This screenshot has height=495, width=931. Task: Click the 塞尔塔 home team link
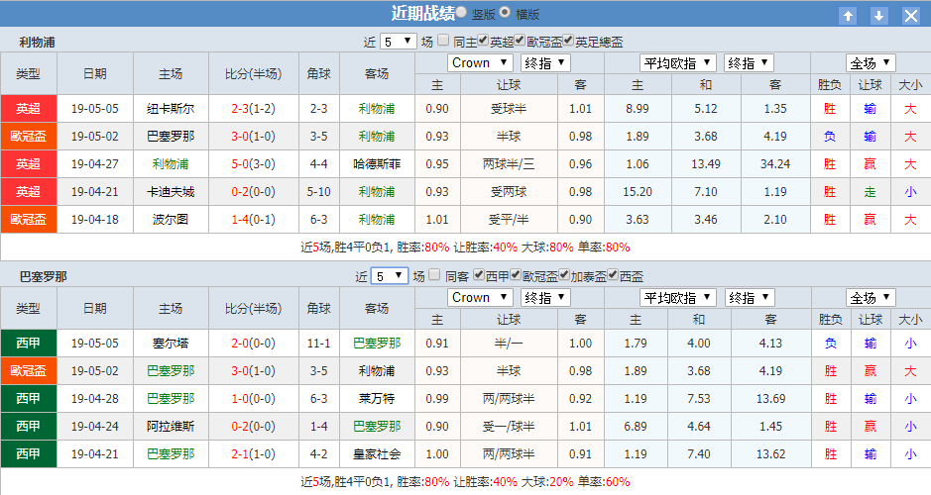(x=171, y=344)
